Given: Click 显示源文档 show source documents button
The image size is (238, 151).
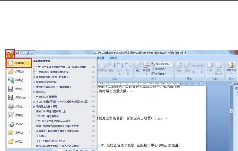Looking at the screenshot, I should point(219,69).
